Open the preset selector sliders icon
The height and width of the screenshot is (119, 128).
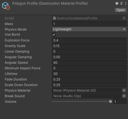point(121,3)
